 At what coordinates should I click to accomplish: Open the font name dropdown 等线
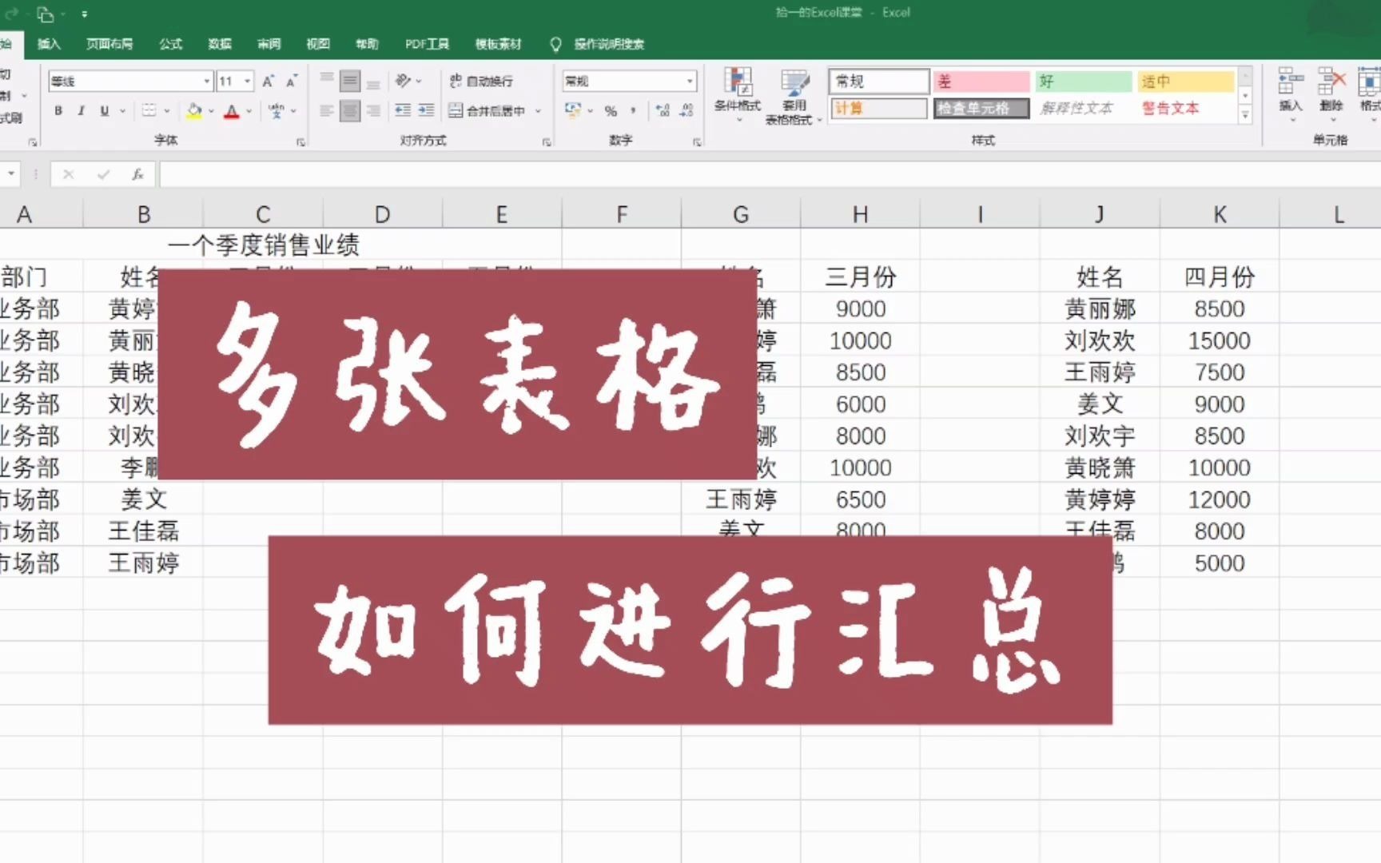[x=207, y=81]
